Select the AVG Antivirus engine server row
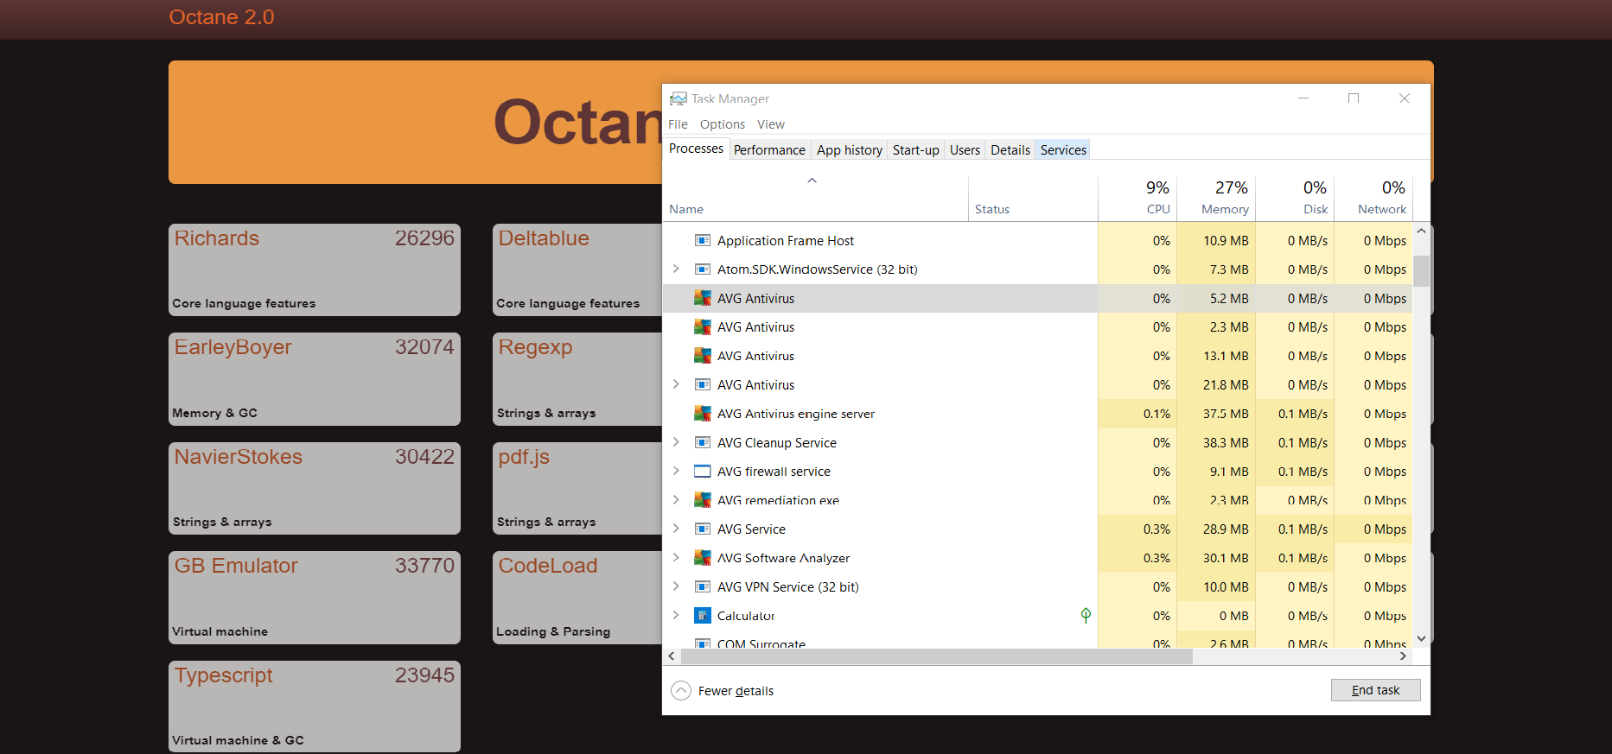The image size is (1612, 754). [x=1037, y=414]
